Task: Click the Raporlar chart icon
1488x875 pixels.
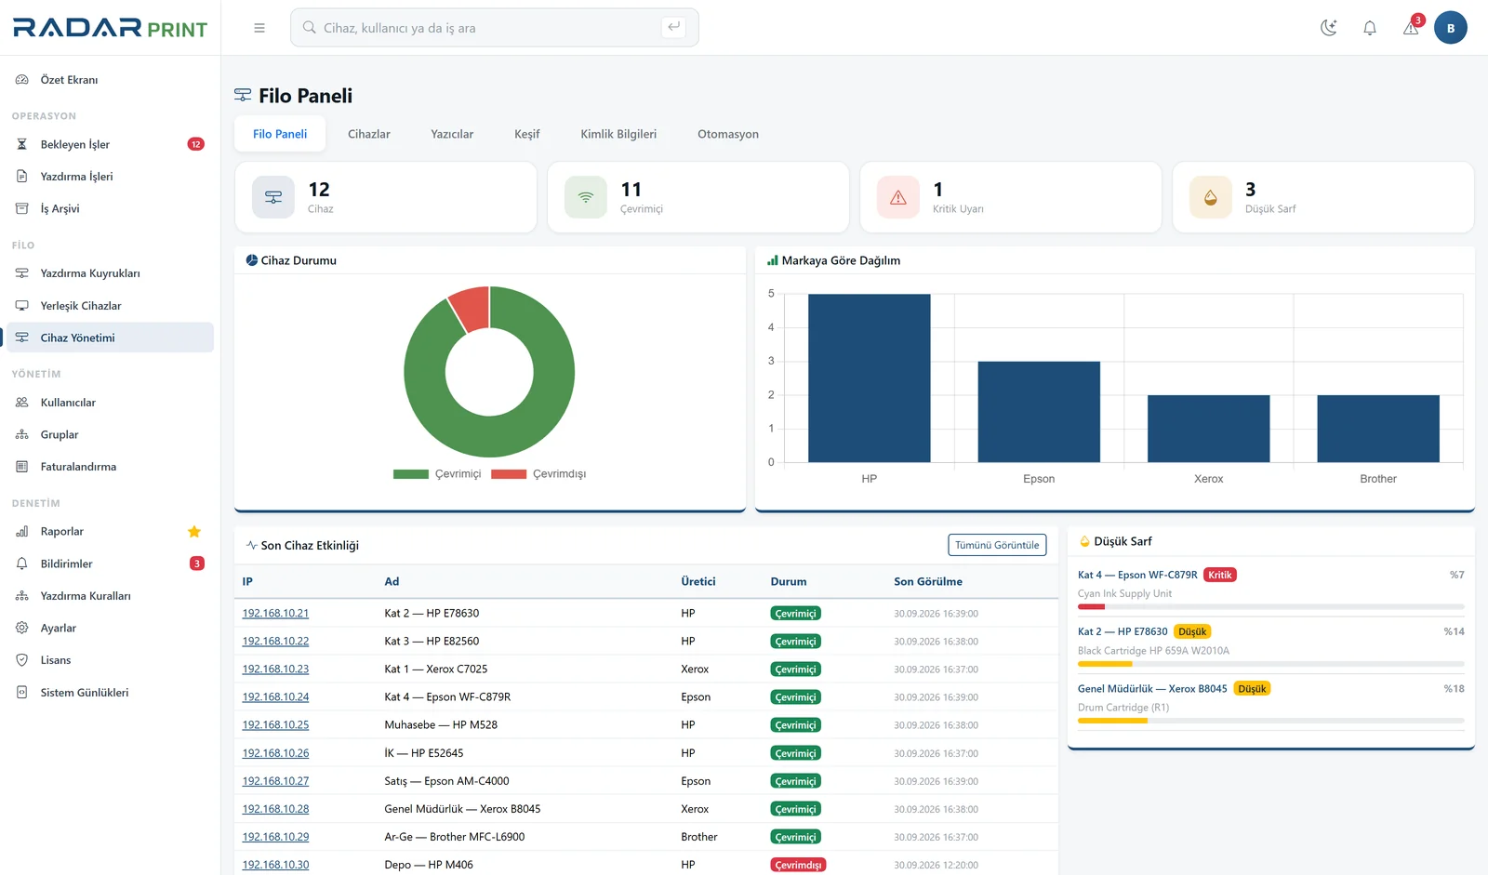Action: point(22,532)
